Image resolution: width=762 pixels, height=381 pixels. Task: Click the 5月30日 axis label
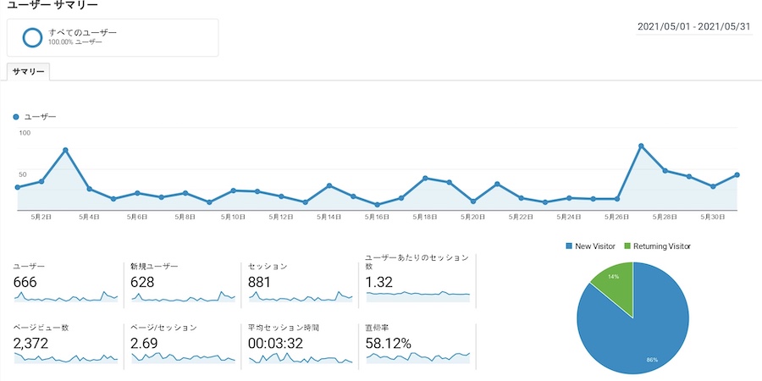click(712, 218)
